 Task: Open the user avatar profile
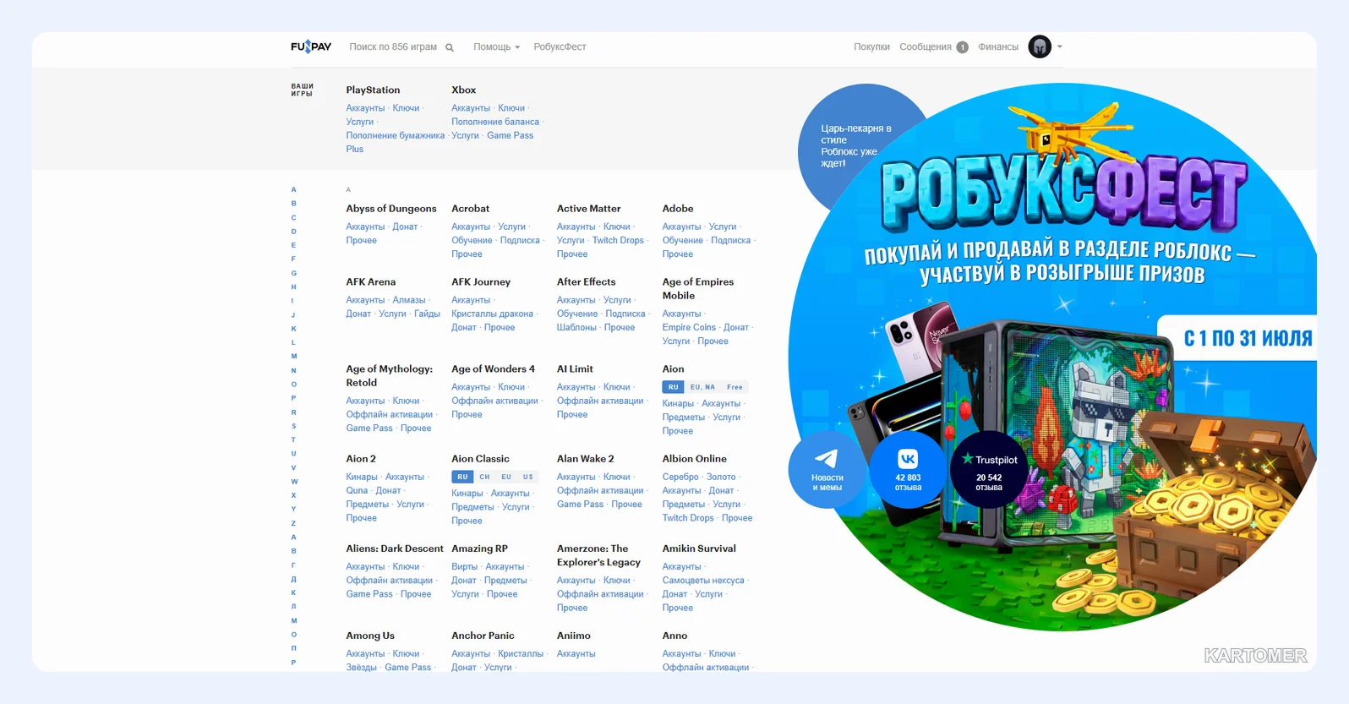[1040, 46]
